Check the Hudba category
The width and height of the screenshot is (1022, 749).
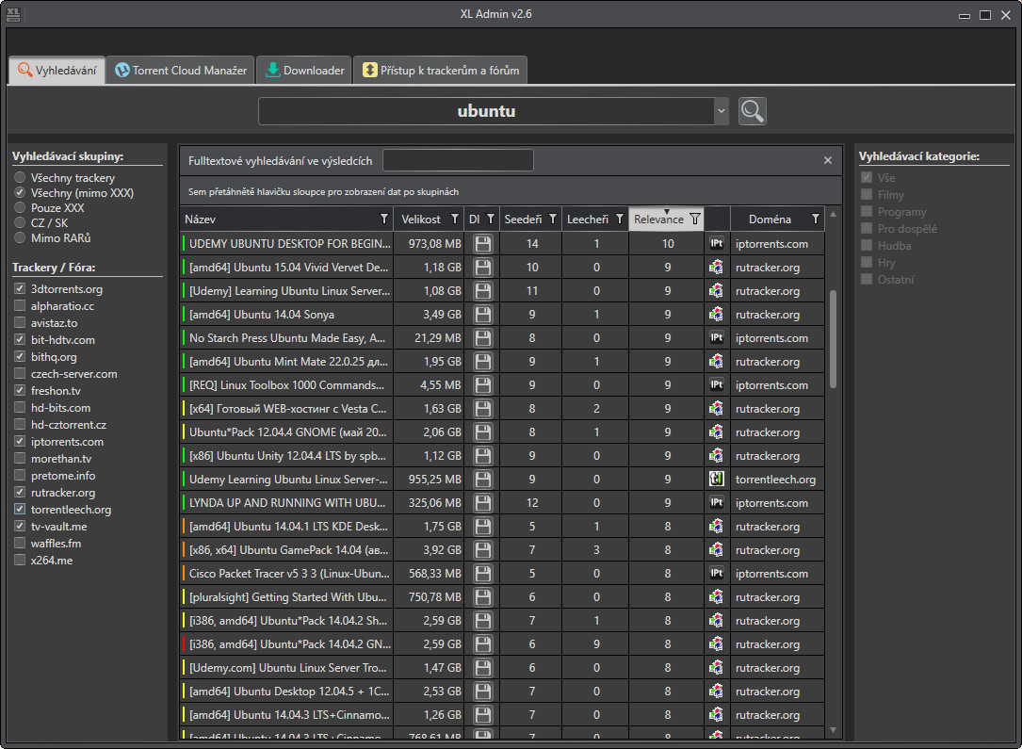pyautogui.click(x=867, y=245)
